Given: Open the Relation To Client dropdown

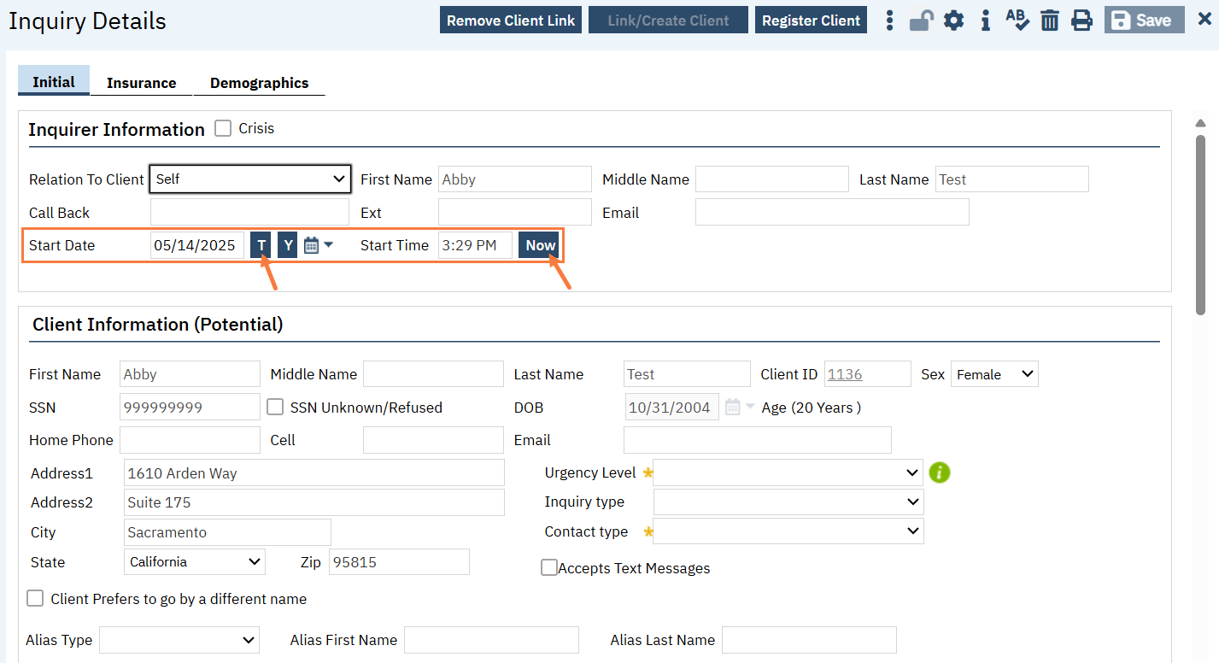Looking at the screenshot, I should (x=250, y=179).
